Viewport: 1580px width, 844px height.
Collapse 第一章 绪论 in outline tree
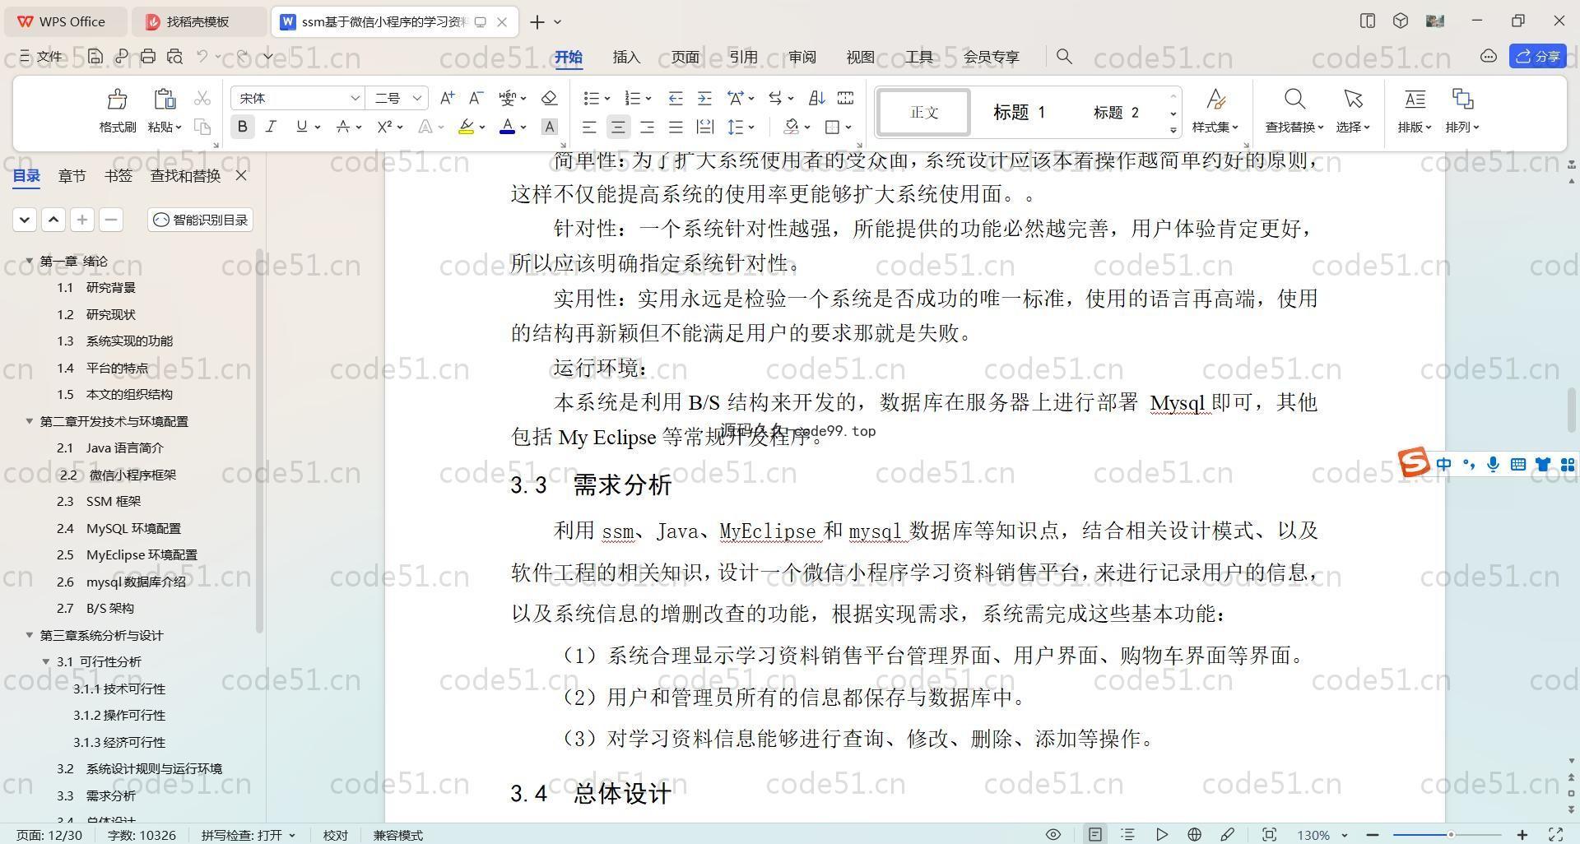click(x=30, y=261)
